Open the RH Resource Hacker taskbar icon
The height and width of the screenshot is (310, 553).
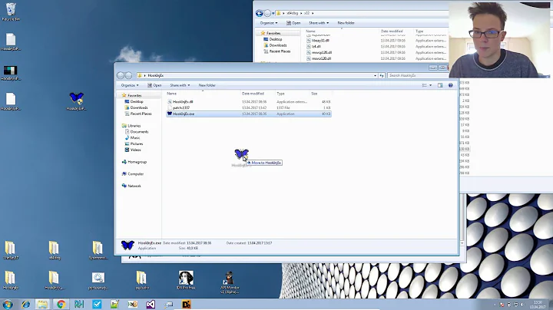(x=78, y=305)
